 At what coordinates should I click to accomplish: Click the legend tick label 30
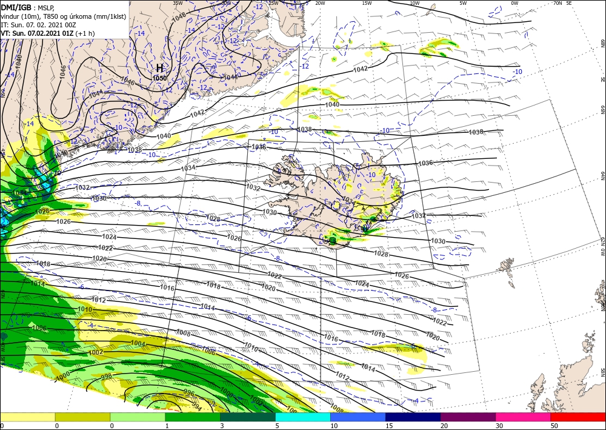499,426
